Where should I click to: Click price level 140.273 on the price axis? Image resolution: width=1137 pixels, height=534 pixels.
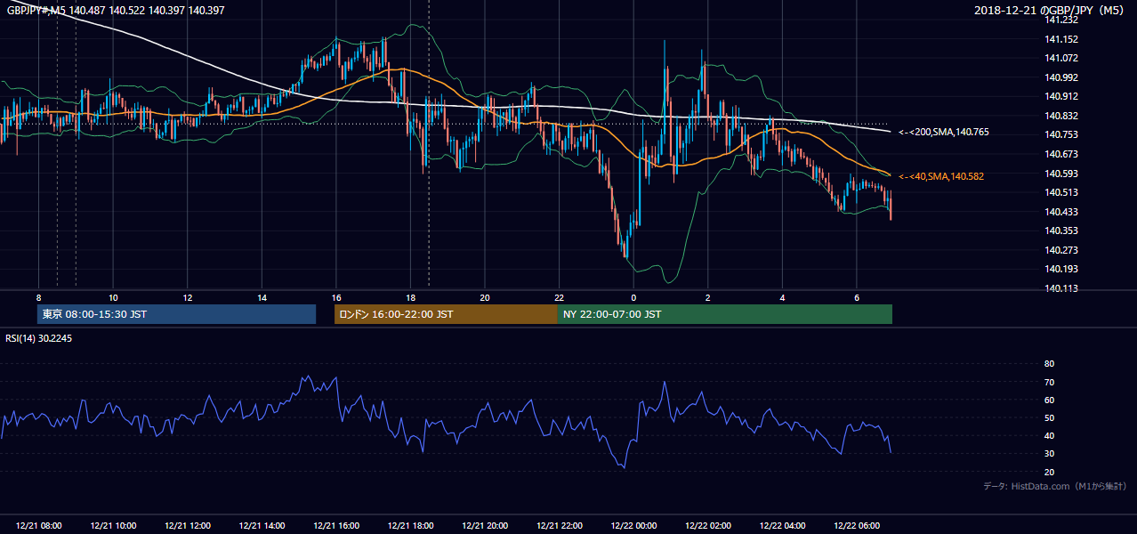[1061, 250]
